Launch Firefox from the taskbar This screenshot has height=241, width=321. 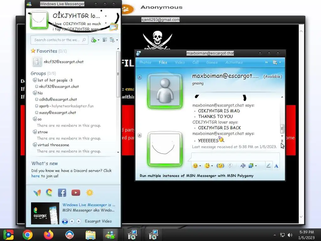(49, 235)
